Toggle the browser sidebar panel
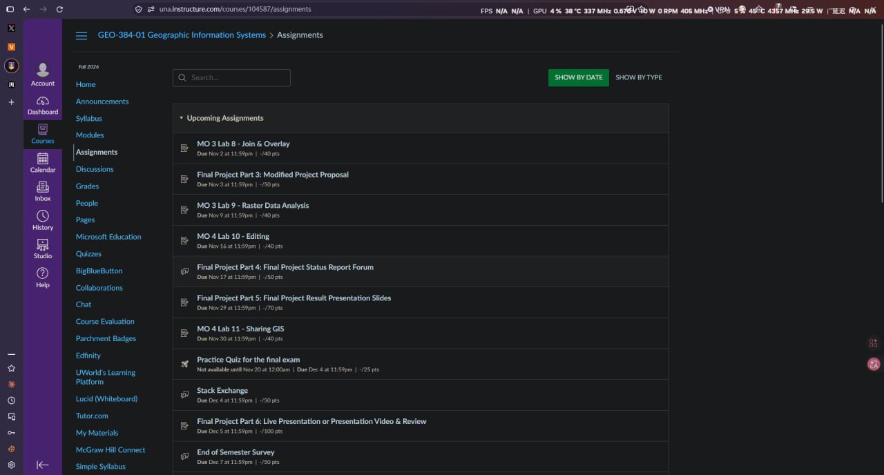The height and width of the screenshot is (475, 884). coord(10,10)
